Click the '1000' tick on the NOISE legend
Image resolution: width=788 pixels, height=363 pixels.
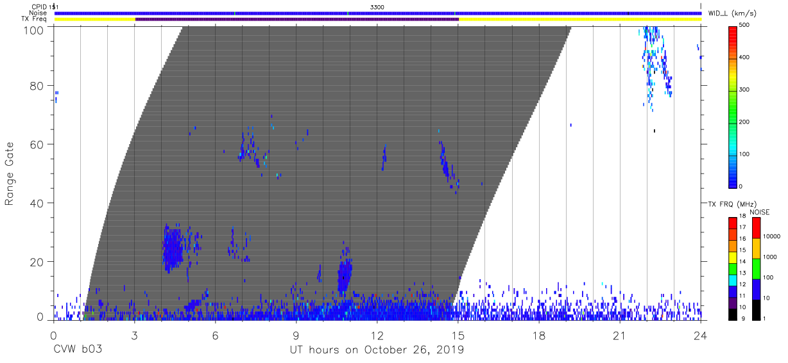770,257
